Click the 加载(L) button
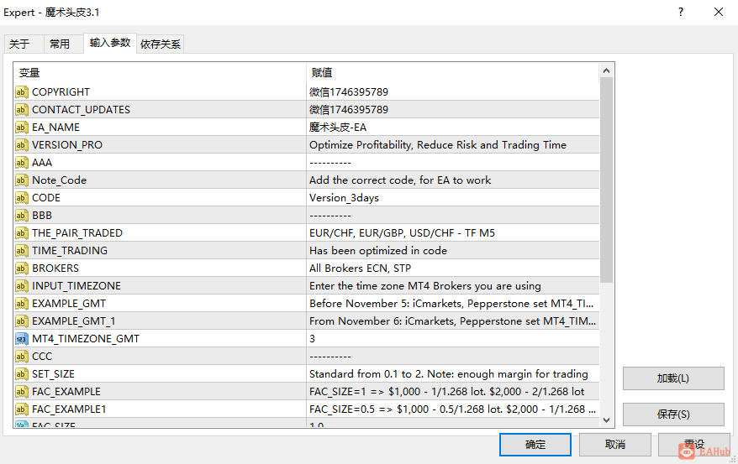 pyautogui.click(x=672, y=378)
